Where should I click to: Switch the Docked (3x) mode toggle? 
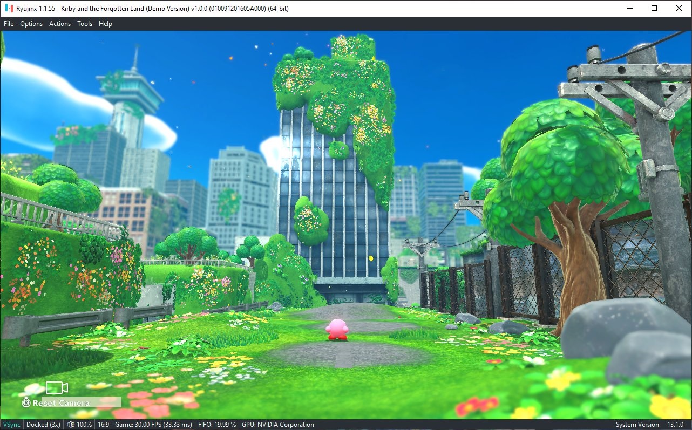click(43, 425)
